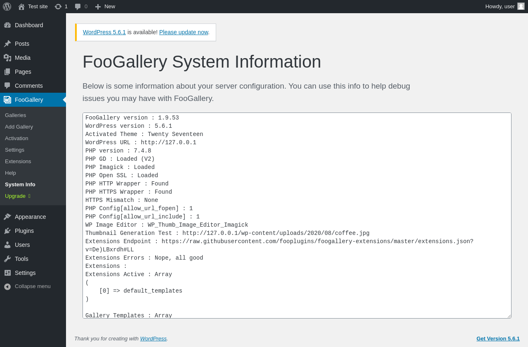528x347 pixels.
Task: Open the Tools menu
Action: click(33, 259)
